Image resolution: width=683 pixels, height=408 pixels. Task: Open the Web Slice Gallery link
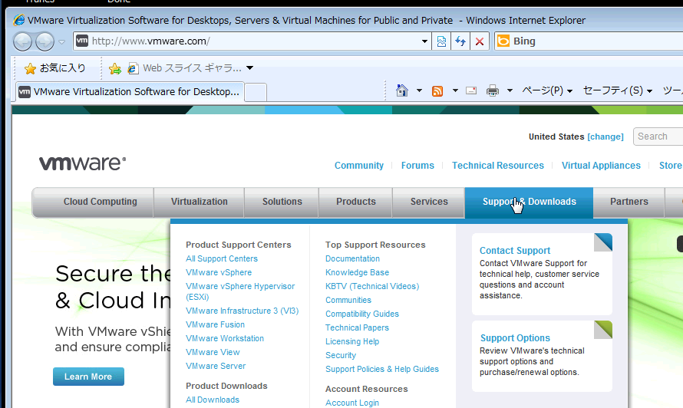coord(185,68)
